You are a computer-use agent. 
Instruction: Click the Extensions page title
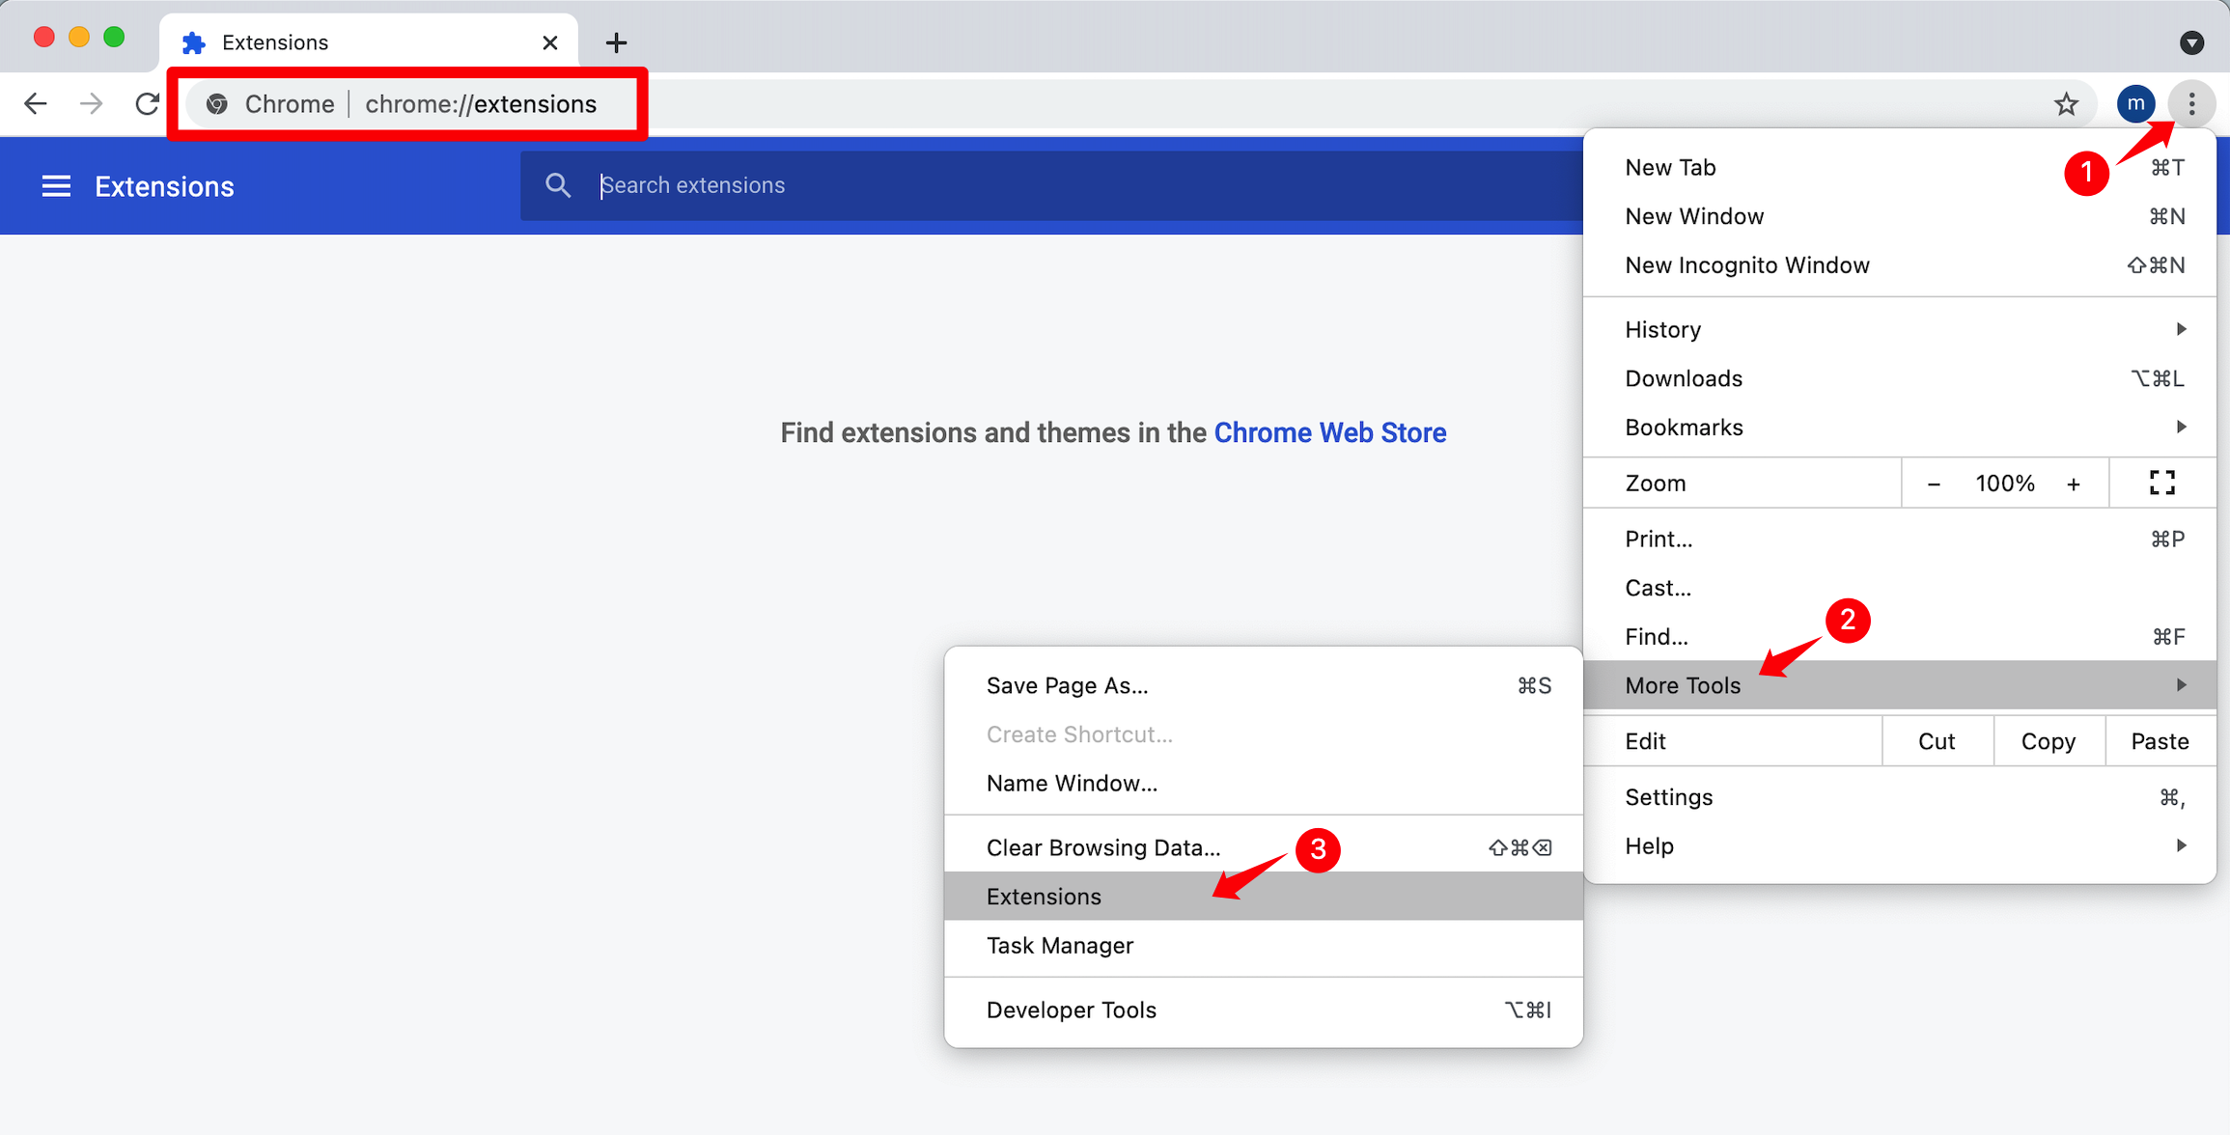[164, 186]
